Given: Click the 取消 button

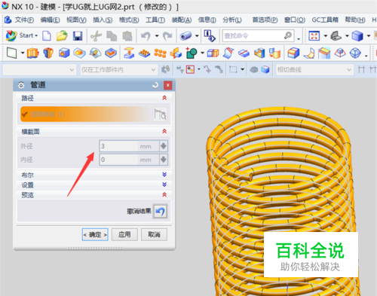Looking at the screenshot, I should click(154, 235).
